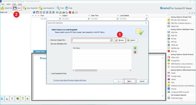
Task: Click the contacts card icon at the bottom left
Action: (x=7, y=99)
